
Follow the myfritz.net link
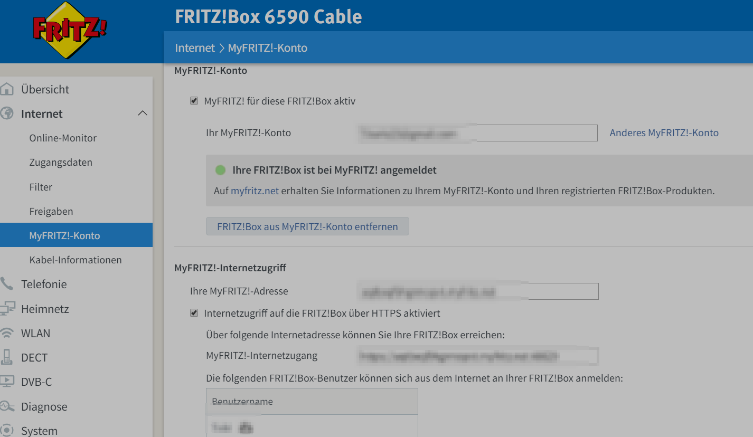click(x=255, y=191)
